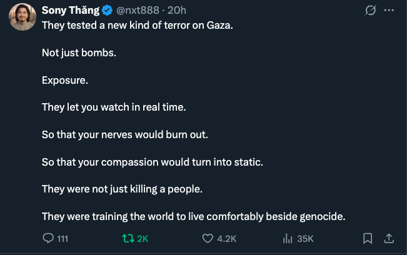This screenshot has width=407, height=255.
Task: Click the 35K views count
Action: [306, 238]
